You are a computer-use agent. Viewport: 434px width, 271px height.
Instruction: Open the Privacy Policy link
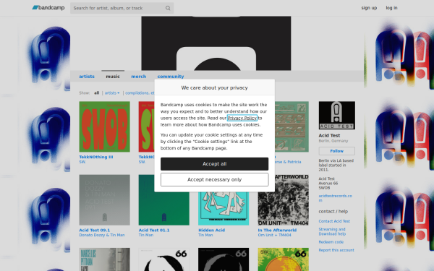(242, 118)
